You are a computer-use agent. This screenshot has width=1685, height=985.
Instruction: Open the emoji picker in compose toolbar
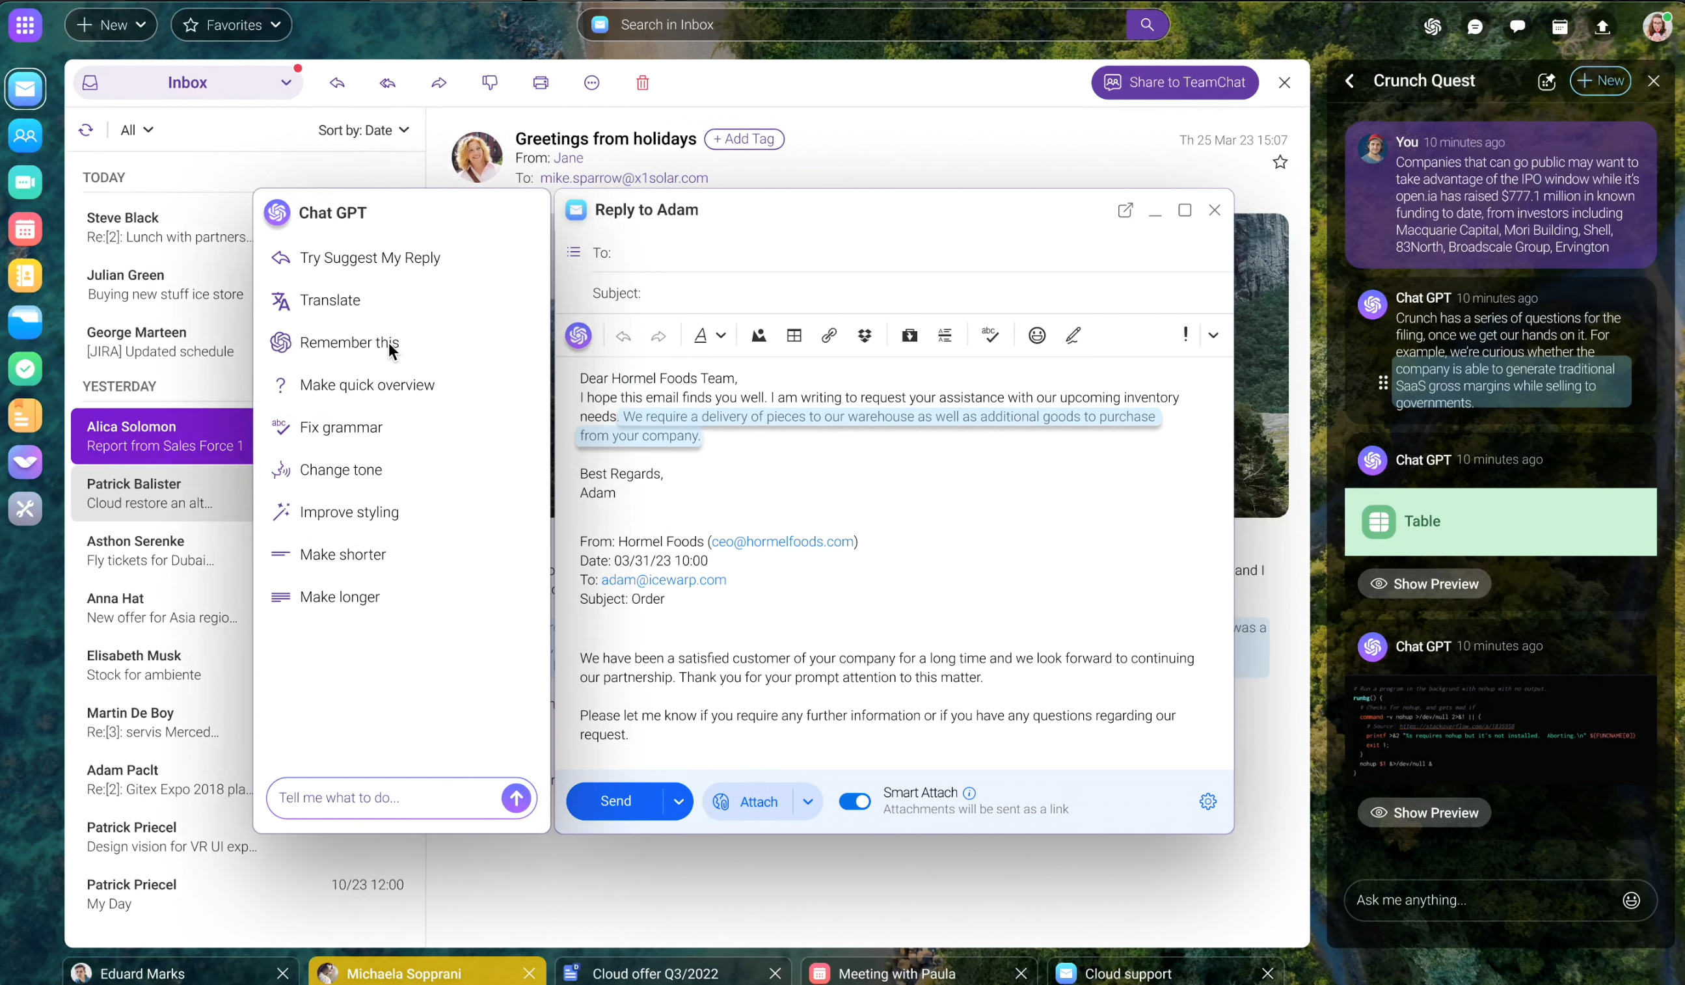(x=1036, y=336)
